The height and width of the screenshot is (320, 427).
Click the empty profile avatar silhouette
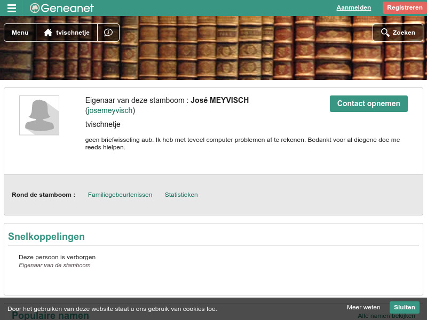click(39, 115)
